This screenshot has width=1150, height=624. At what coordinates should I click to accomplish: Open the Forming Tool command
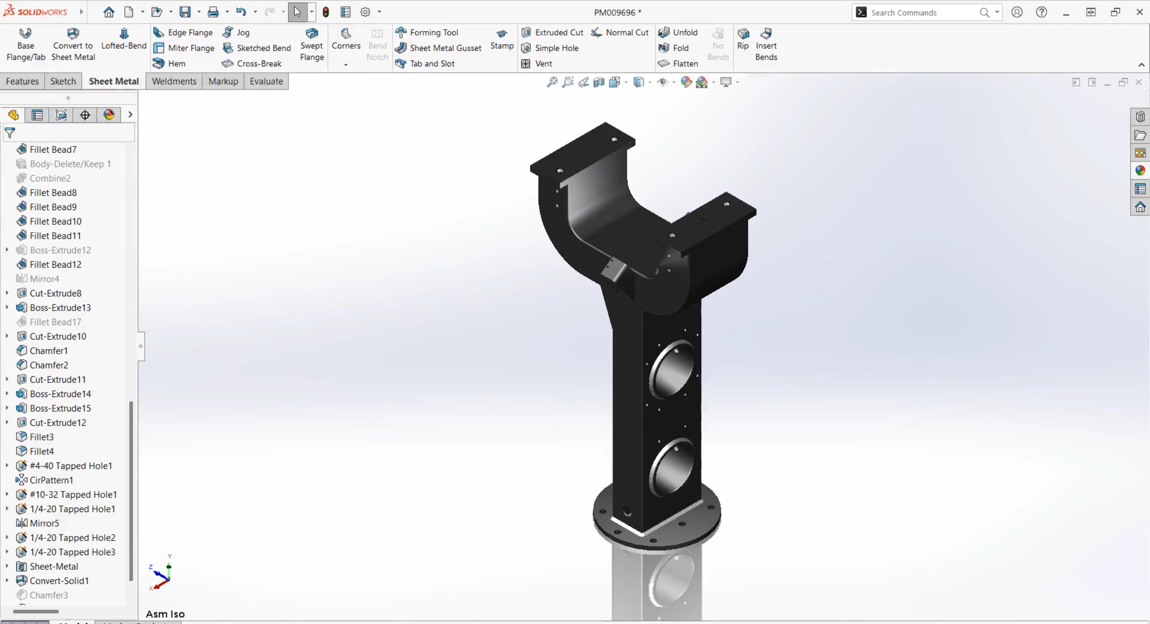click(427, 32)
